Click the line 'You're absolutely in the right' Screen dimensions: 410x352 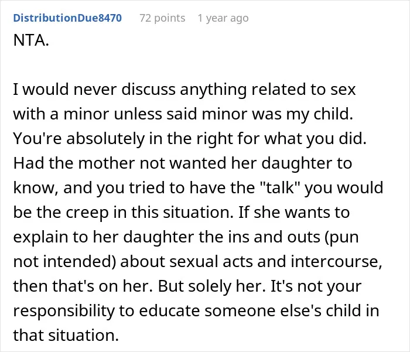190,139
